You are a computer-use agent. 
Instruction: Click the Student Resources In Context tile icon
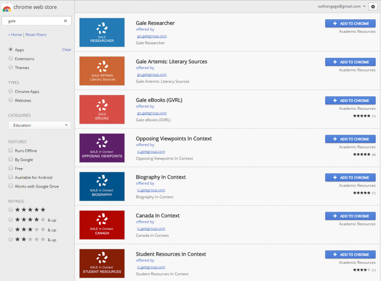[x=102, y=263]
